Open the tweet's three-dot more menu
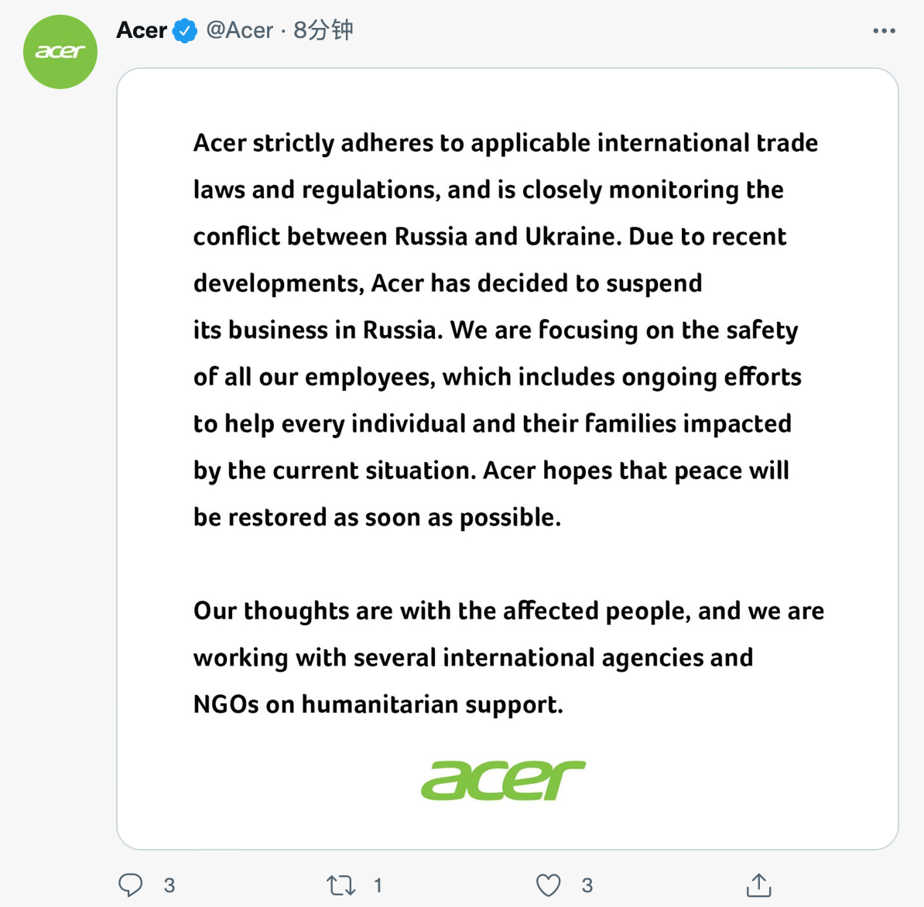This screenshot has width=924, height=907. pos(884,31)
